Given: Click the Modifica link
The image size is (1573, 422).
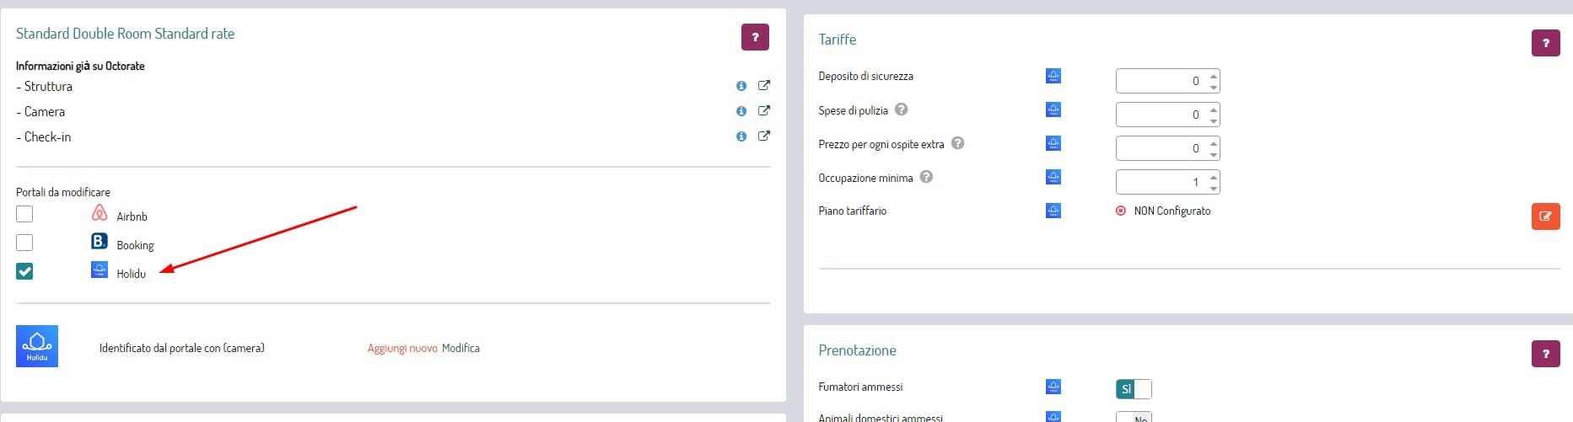Looking at the screenshot, I should (461, 348).
